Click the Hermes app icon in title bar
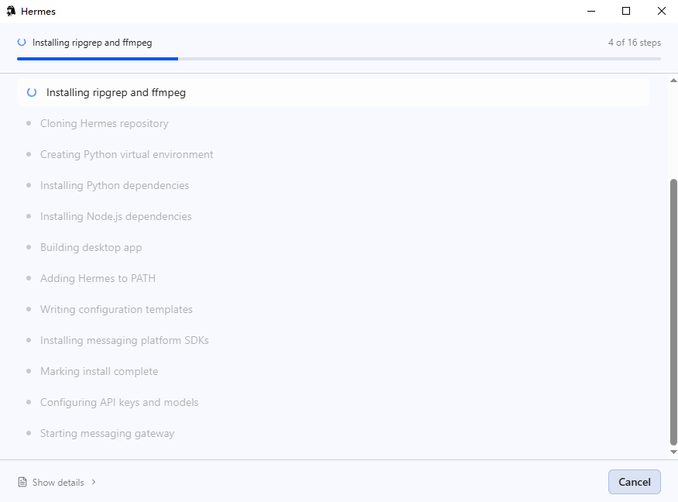Viewport: 678px width, 502px height. pyautogui.click(x=11, y=12)
